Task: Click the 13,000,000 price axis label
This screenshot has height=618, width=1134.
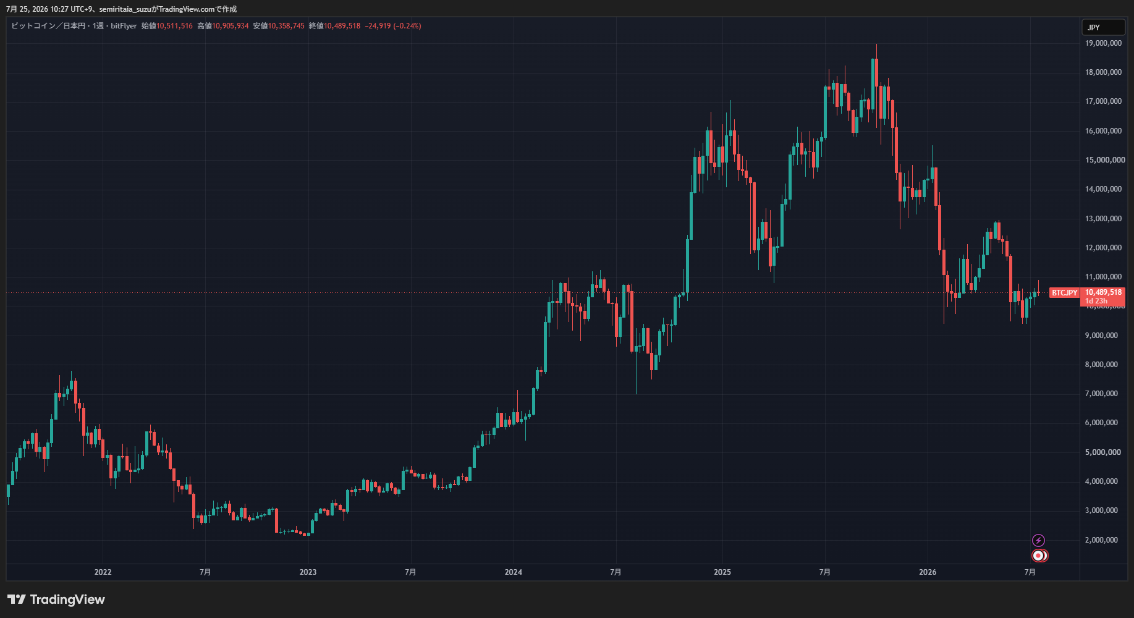Action: [x=1103, y=219]
